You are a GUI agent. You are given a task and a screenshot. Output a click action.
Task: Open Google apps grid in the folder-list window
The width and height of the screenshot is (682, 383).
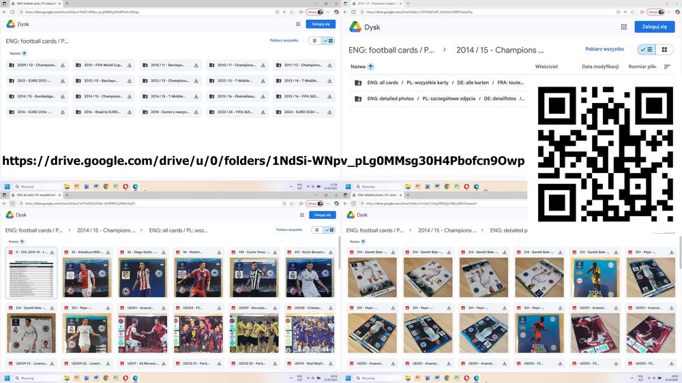(298, 25)
